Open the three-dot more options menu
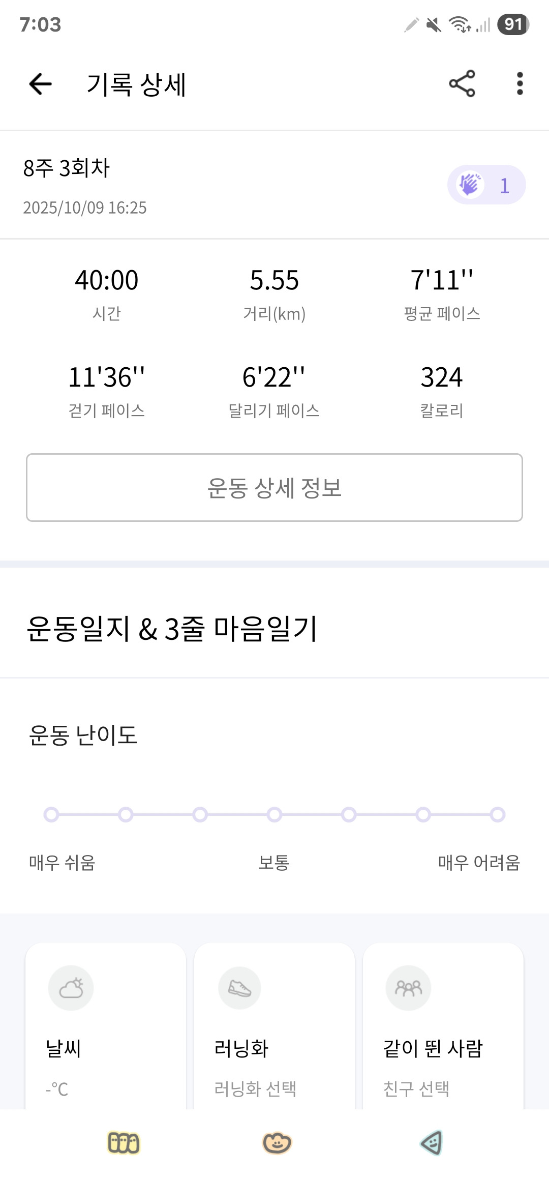 click(x=520, y=84)
